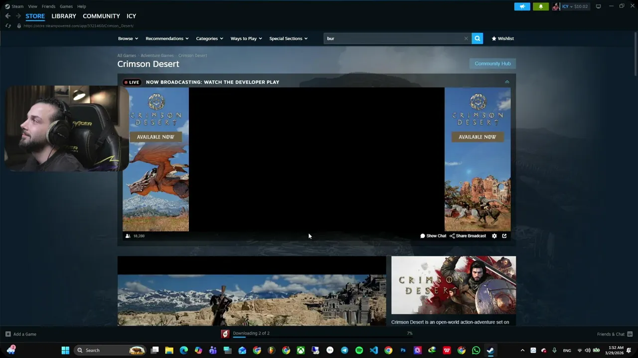638x358 pixels.
Task: Click the All Games breadcrumb
Action: pyautogui.click(x=126, y=55)
